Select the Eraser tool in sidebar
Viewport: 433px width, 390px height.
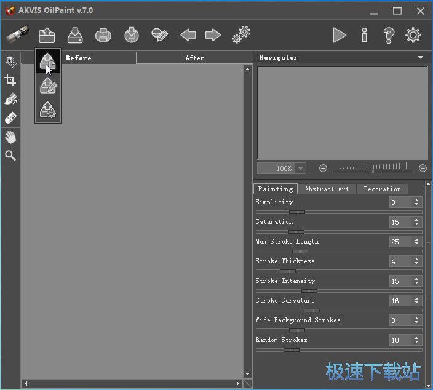coord(10,117)
